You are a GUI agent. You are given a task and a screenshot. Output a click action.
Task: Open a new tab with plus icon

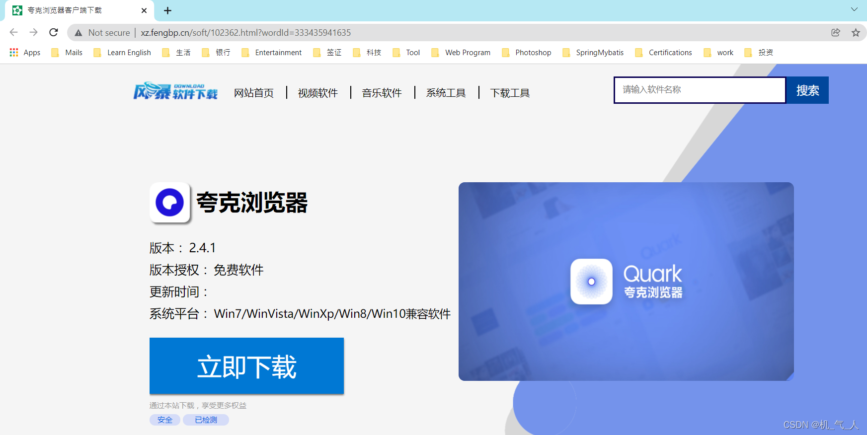pyautogui.click(x=167, y=10)
